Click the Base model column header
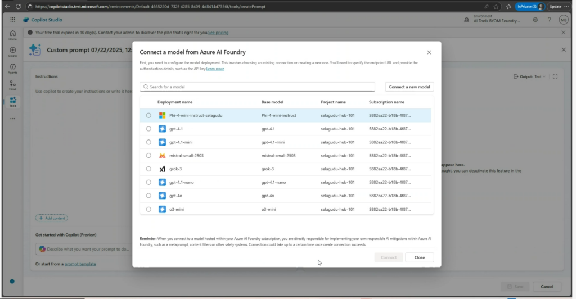This screenshot has width=576, height=299. tap(272, 102)
